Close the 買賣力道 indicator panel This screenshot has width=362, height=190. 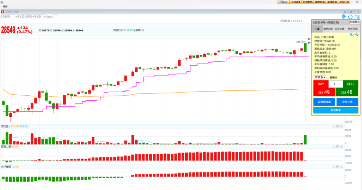341,147
